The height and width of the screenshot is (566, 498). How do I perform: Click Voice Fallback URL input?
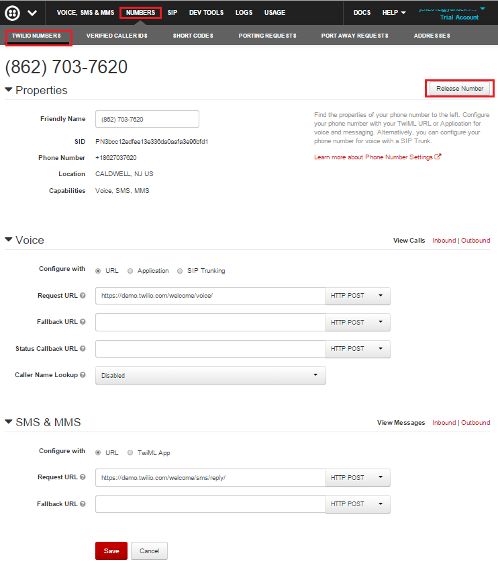[x=211, y=322]
